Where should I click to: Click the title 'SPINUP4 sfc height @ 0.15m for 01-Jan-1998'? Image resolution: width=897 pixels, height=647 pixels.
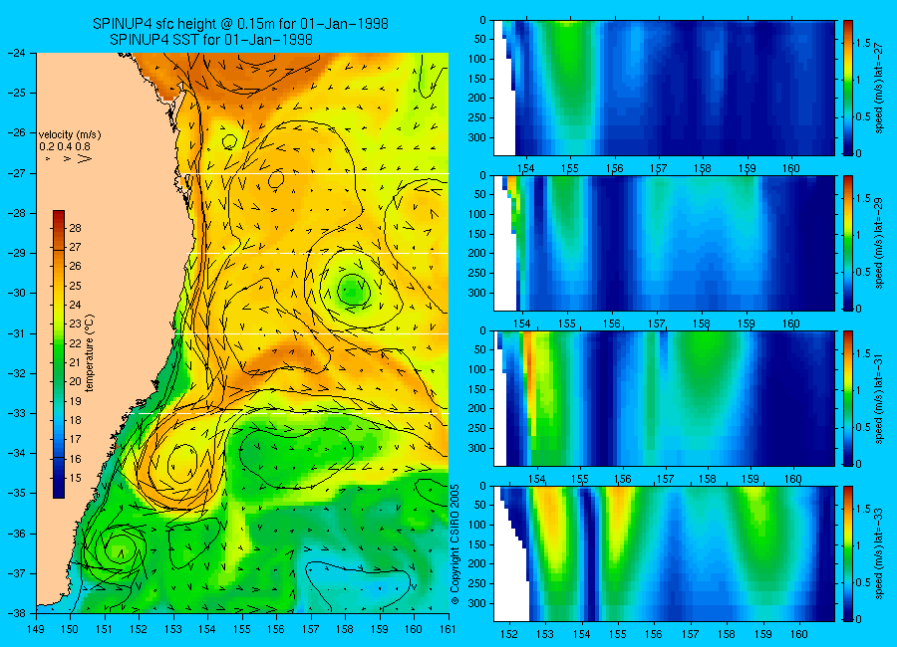pyautogui.click(x=240, y=24)
